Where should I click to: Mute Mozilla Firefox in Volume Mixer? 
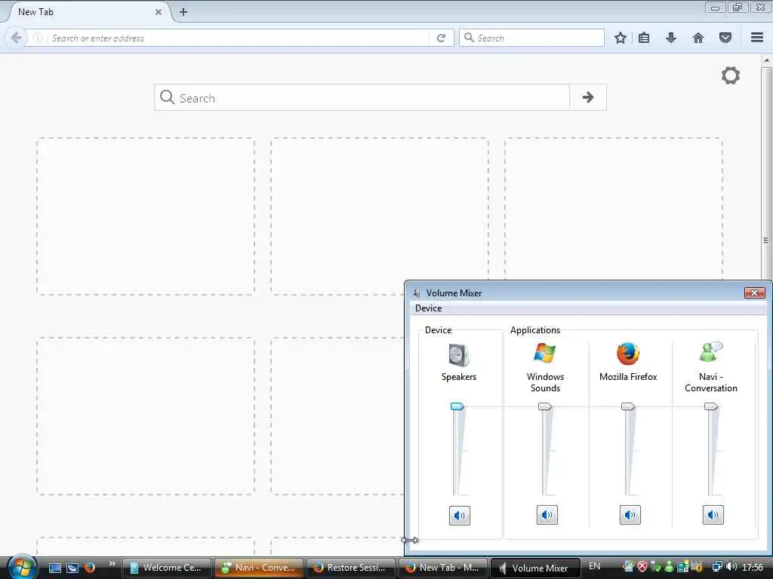(630, 515)
